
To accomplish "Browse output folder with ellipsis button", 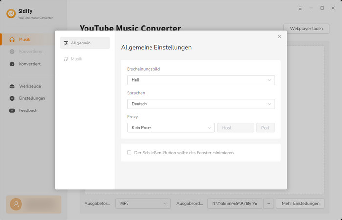I will click(x=268, y=204).
